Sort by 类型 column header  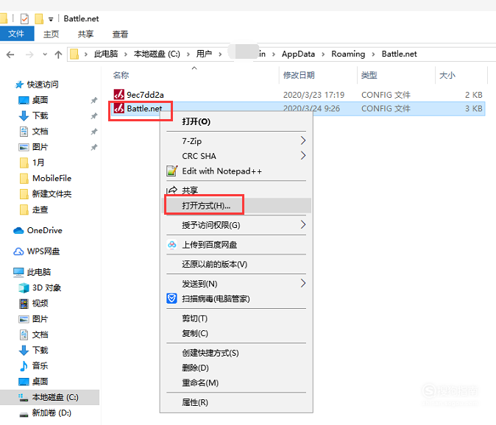click(x=369, y=75)
